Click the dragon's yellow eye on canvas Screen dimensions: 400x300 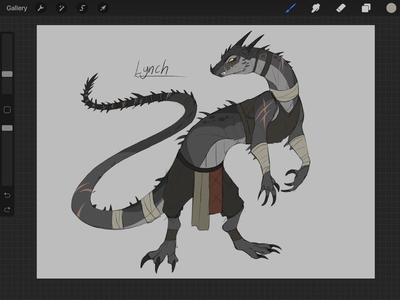[x=231, y=60]
